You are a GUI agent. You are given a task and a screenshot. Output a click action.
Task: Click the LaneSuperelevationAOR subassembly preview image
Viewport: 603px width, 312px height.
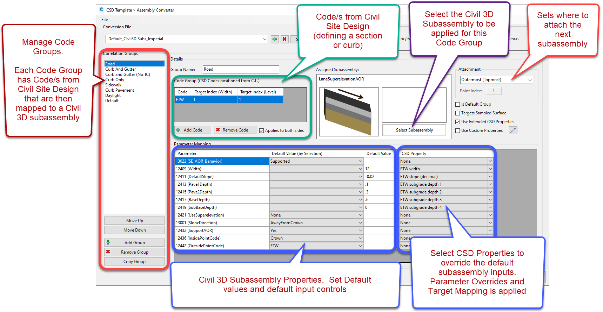click(349, 112)
